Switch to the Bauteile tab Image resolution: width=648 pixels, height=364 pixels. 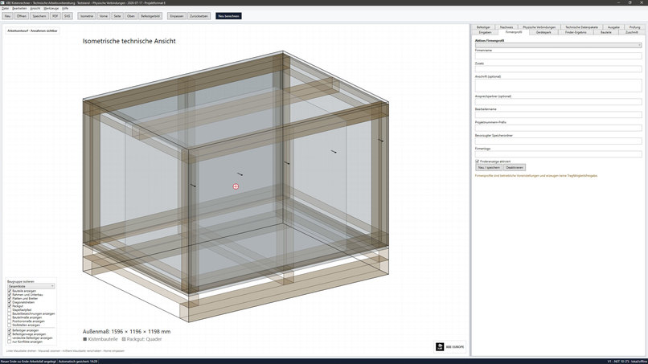click(606, 32)
